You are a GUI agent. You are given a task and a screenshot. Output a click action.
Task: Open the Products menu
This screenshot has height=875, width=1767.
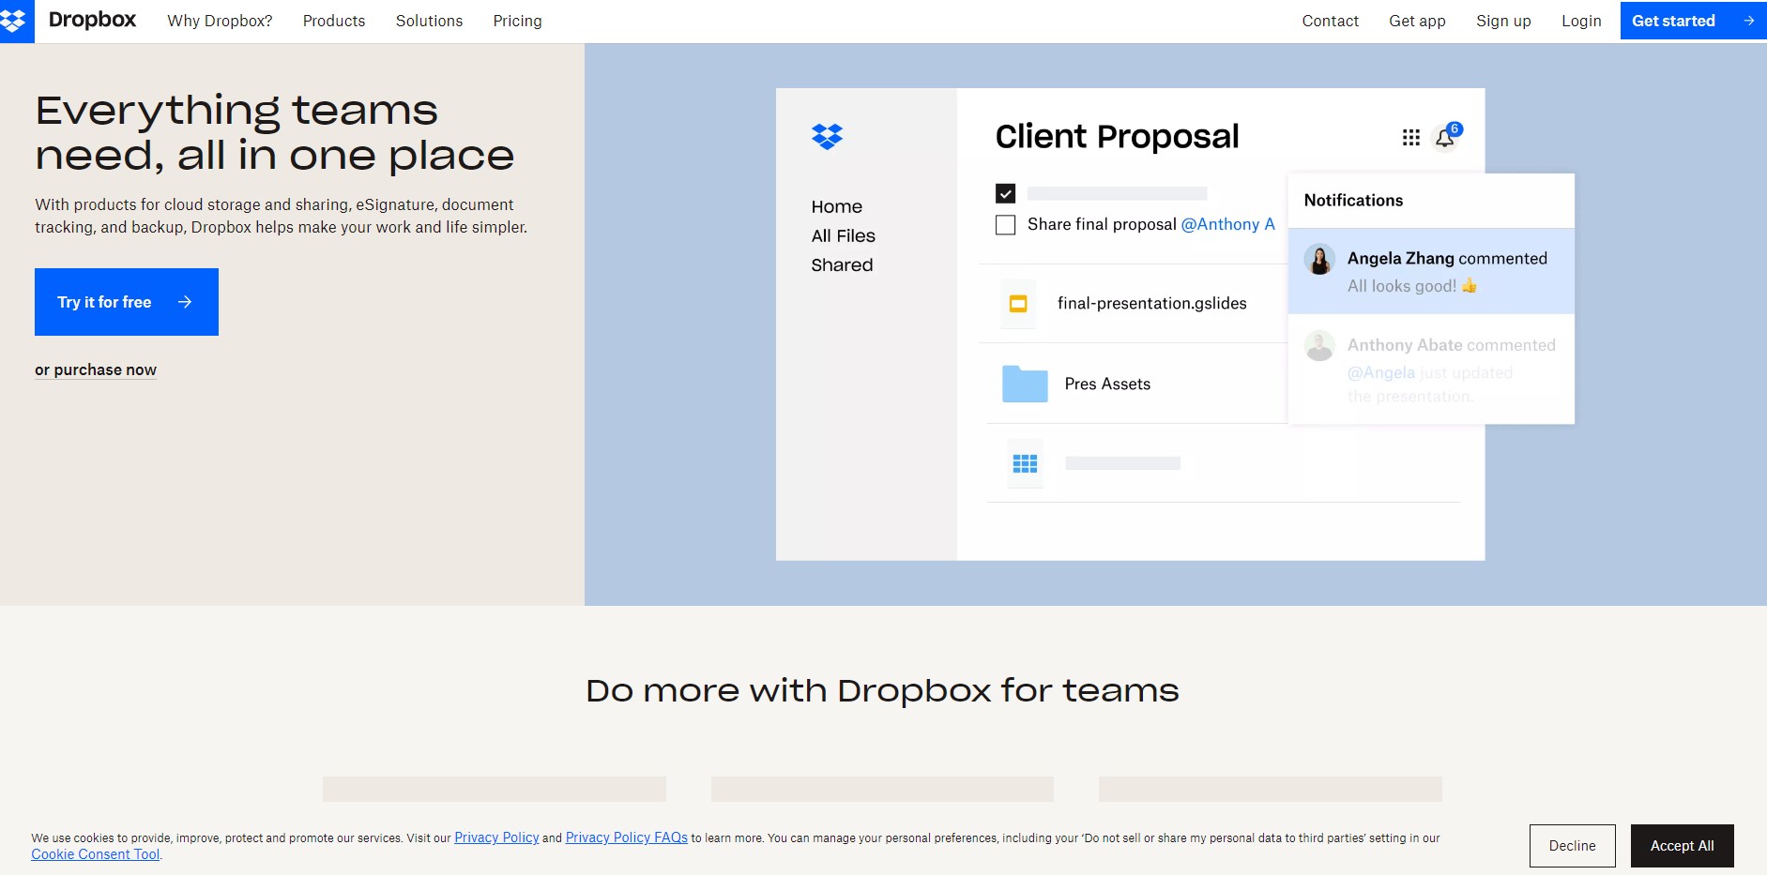coord(334,21)
